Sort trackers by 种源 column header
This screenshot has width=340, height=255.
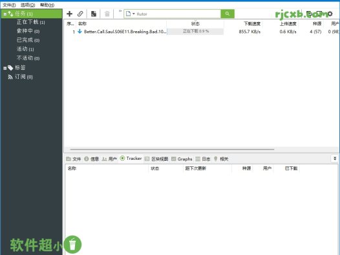246,168
